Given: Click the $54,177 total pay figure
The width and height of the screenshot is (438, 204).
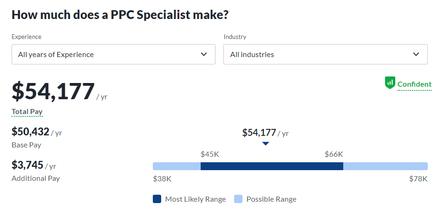Looking at the screenshot, I should point(53,91).
